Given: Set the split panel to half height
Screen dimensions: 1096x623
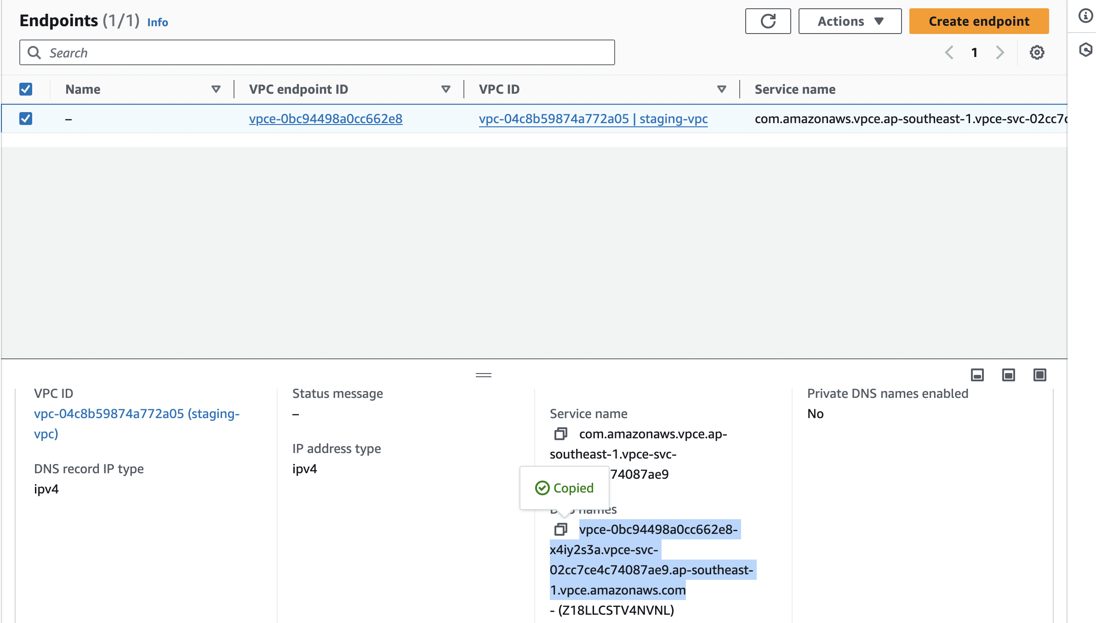Looking at the screenshot, I should [1008, 375].
